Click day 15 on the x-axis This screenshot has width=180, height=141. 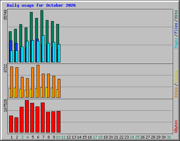pyautogui.click(x=84, y=137)
